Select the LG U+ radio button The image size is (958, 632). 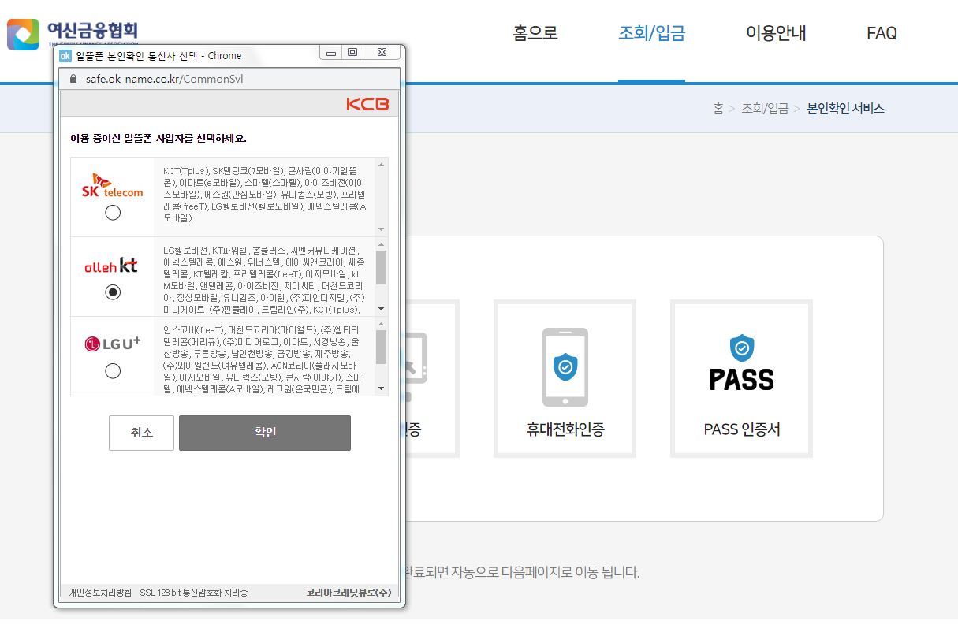tap(113, 370)
